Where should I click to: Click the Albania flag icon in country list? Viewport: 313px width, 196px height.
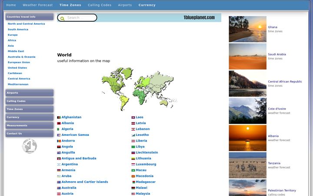(59, 123)
